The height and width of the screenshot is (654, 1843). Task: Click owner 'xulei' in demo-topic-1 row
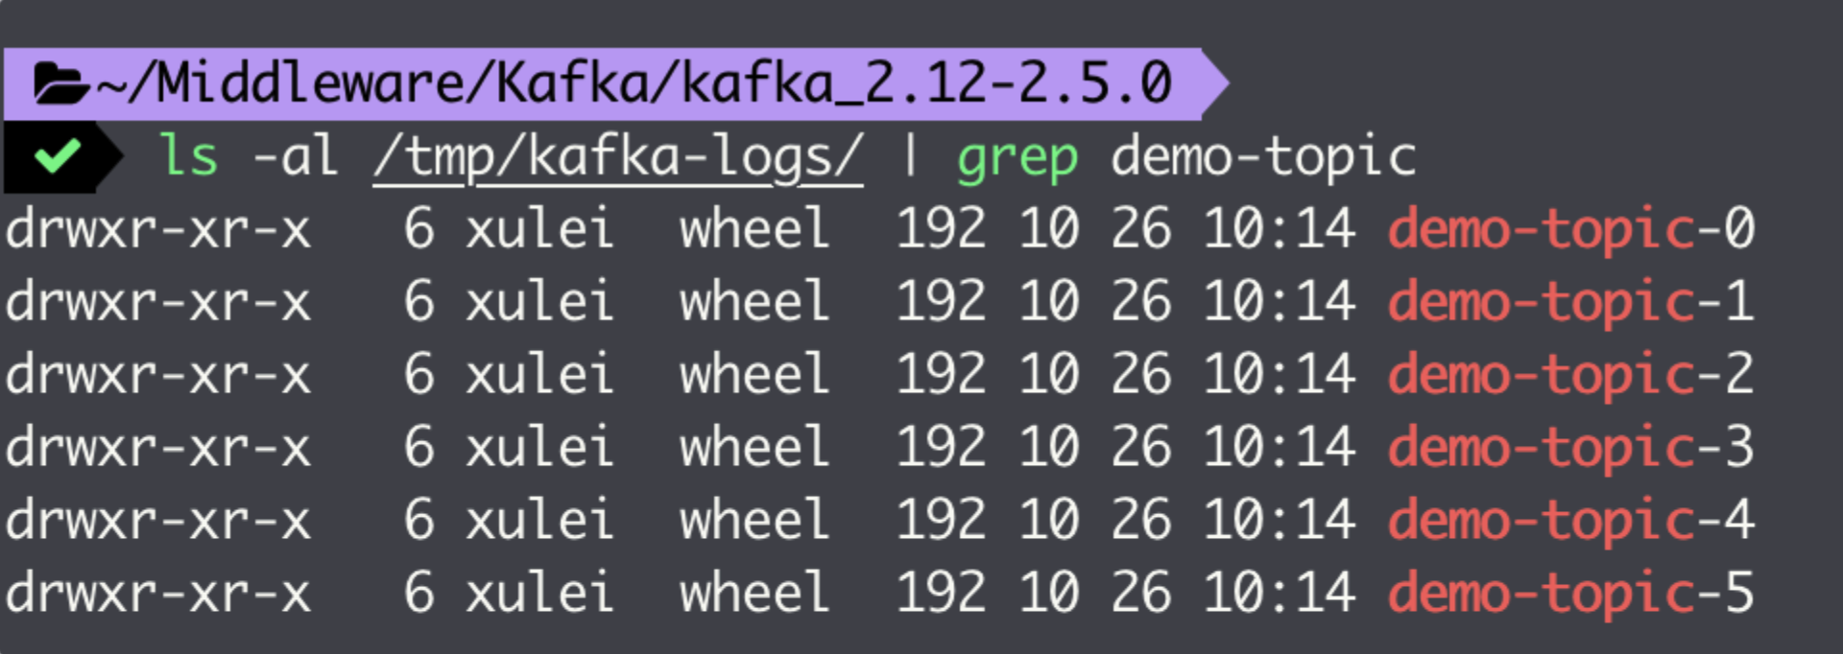[539, 301]
